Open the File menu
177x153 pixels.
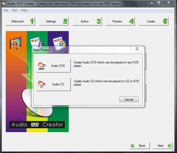[x=6, y=10]
